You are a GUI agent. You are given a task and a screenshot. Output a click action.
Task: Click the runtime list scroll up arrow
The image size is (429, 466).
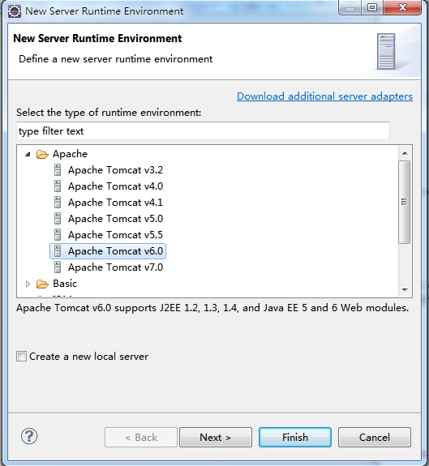tap(405, 153)
